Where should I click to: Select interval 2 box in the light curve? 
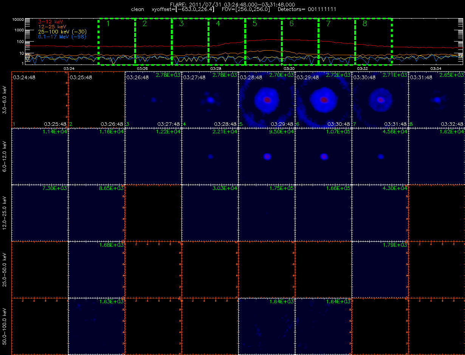click(153, 41)
